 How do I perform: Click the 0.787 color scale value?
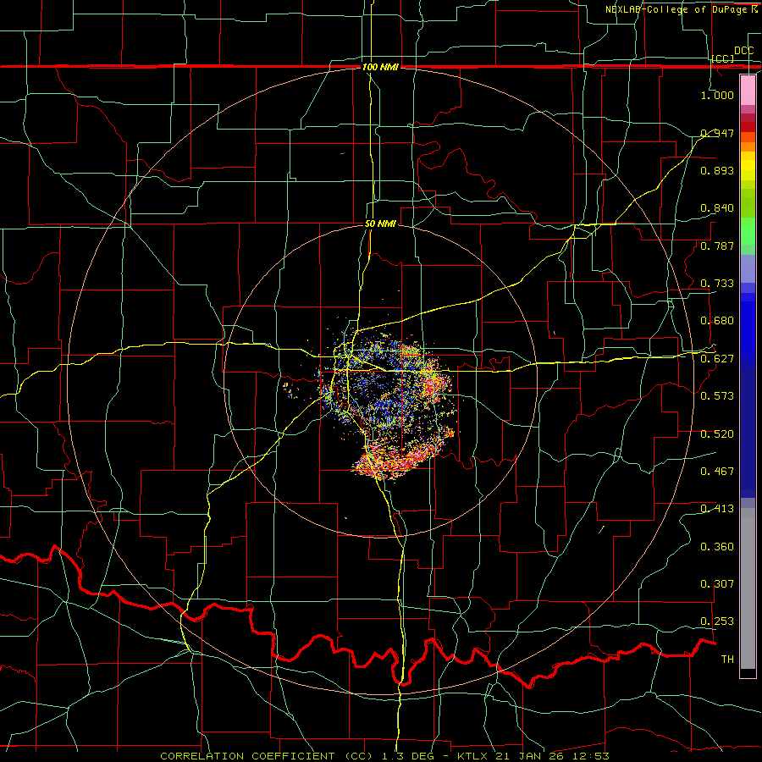point(717,246)
